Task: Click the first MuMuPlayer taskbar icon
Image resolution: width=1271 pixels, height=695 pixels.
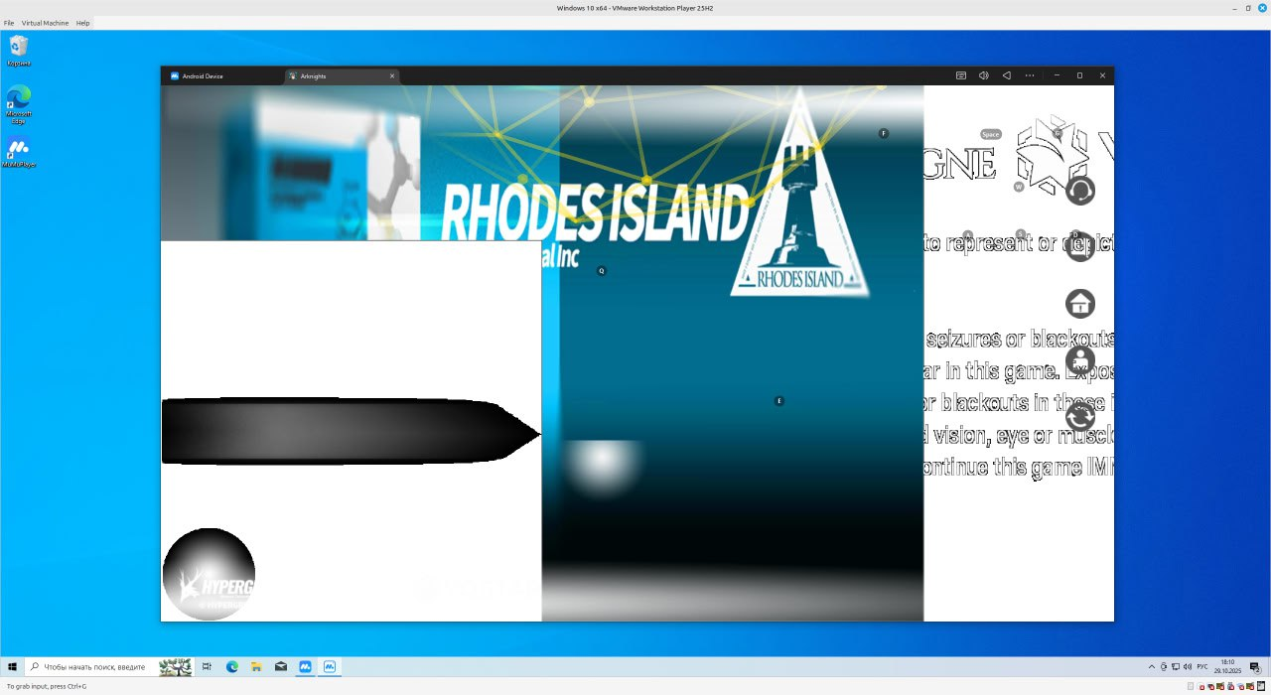Action: [x=306, y=666]
